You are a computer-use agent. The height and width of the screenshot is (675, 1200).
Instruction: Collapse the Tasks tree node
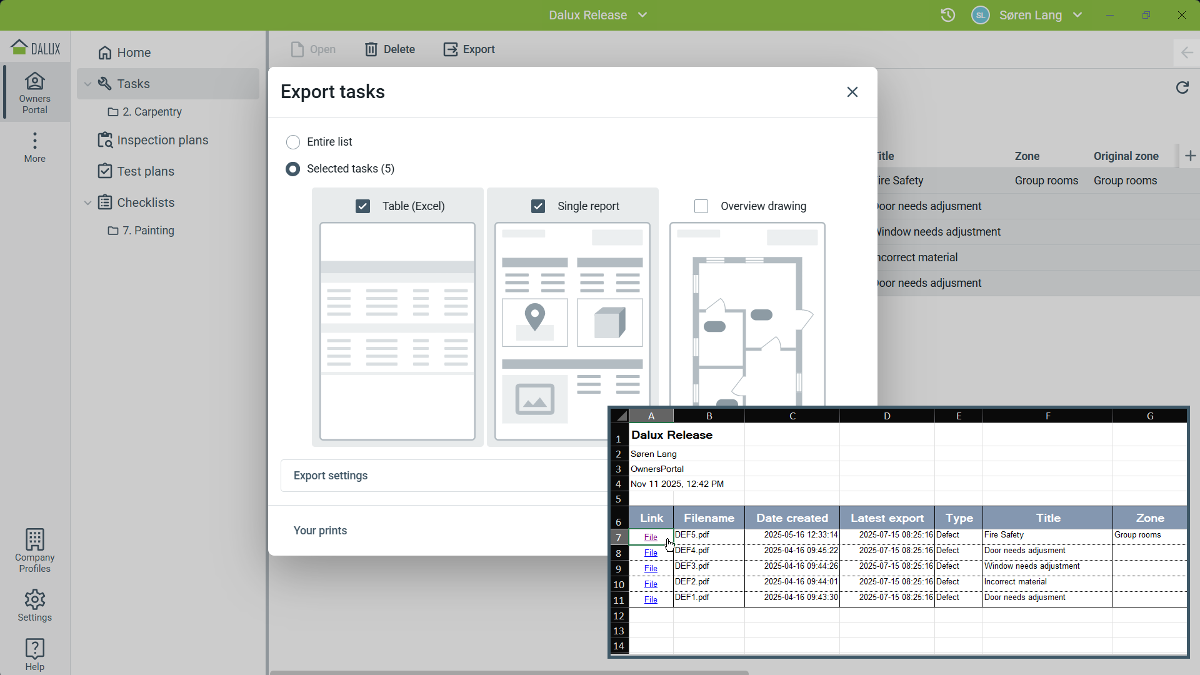(x=88, y=84)
